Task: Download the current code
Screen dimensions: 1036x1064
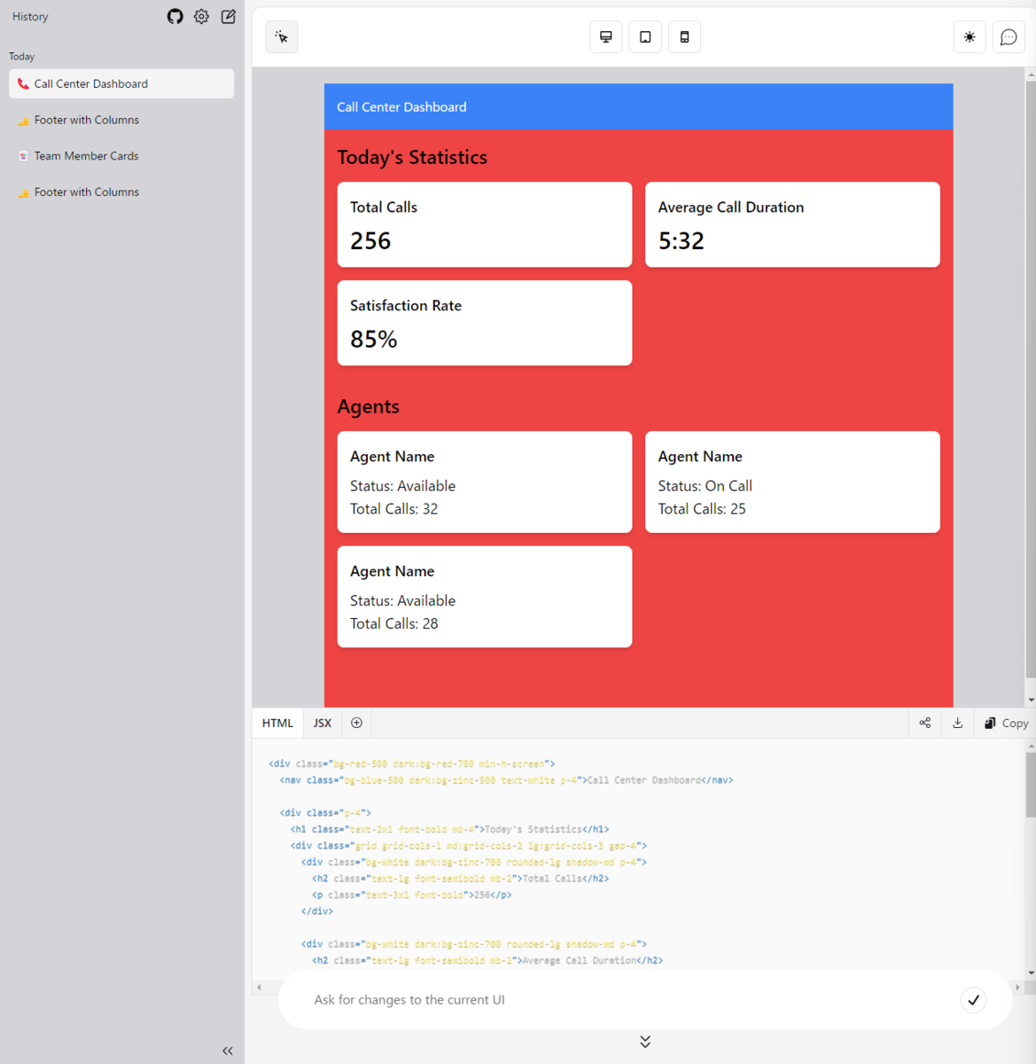Action: [x=957, y=723]
